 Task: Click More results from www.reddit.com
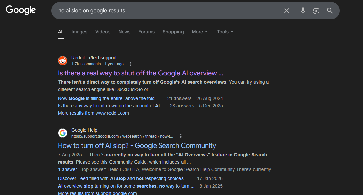tap(93, 113)
